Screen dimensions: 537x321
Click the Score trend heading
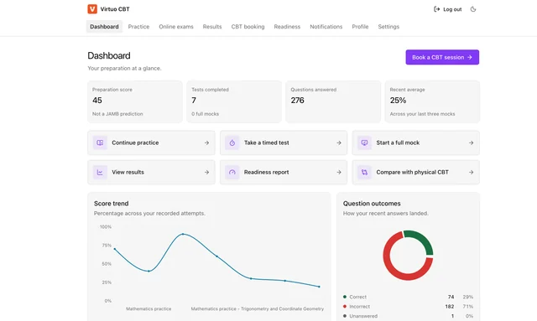[x=112, y=204]
